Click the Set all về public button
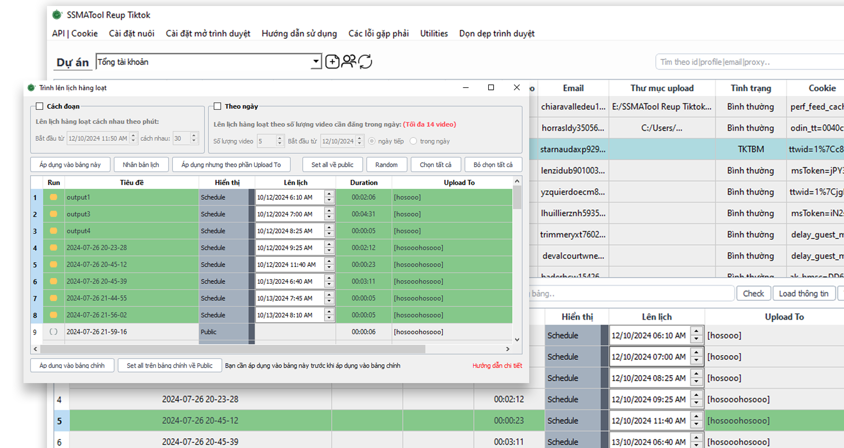This screenshot has height=448, width=844. (x=332, y=165)
